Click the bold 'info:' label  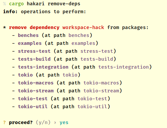click(10, 12)
